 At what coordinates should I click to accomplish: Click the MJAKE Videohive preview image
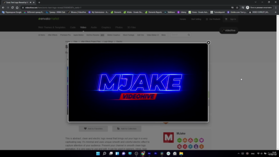click(138, 82)
